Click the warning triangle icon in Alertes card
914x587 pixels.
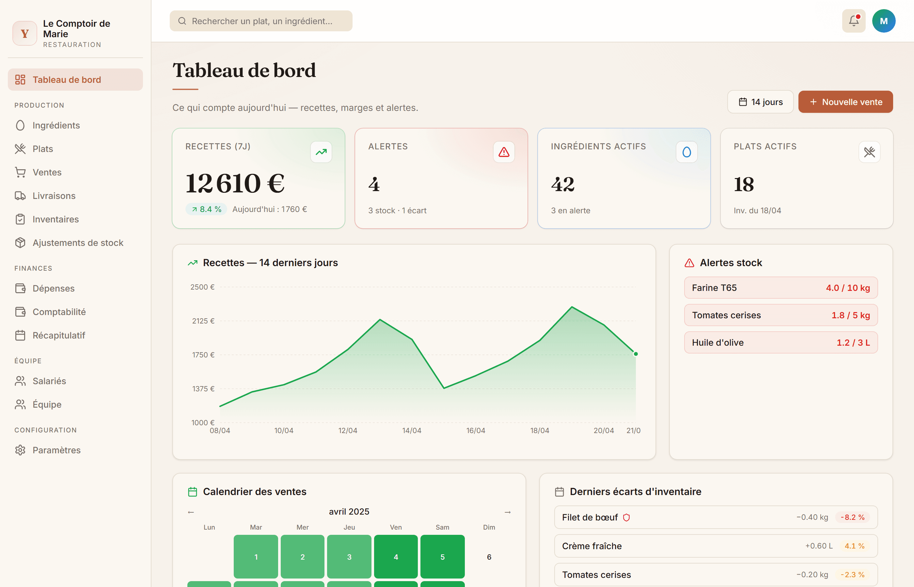[504, 152]
